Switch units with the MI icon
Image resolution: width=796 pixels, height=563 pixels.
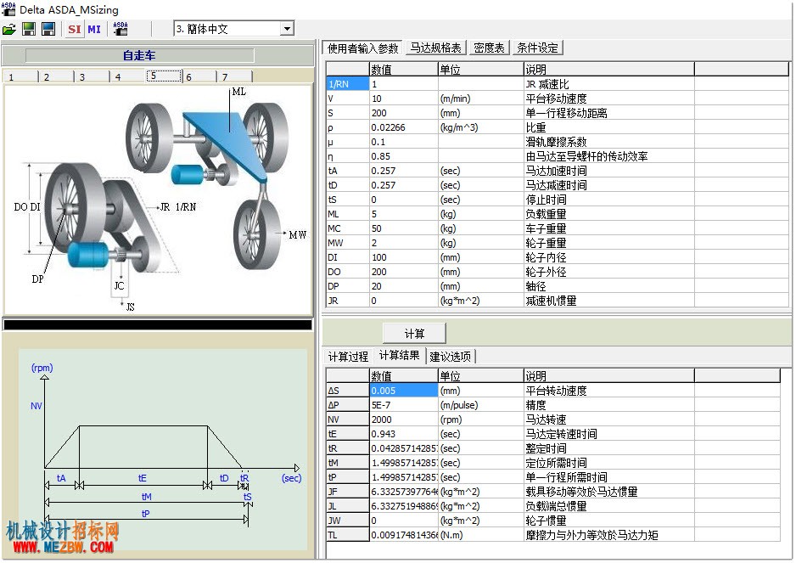point(94,29)
